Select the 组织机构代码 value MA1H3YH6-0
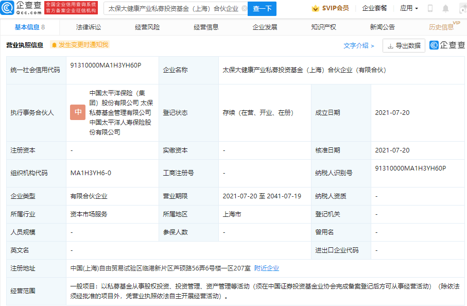Image resolution: width=467 pixels, height=306 pixels. click(91, 173)
